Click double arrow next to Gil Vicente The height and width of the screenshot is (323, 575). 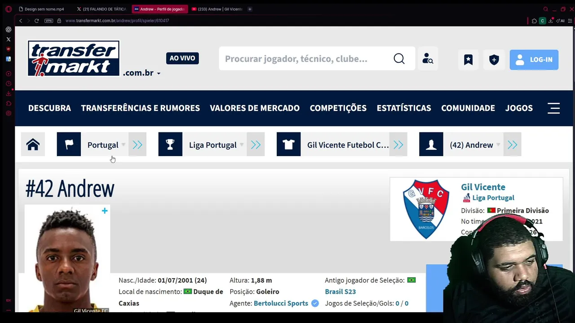point(398,144)
